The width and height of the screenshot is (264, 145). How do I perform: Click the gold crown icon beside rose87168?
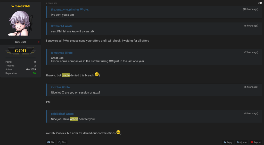13,6
